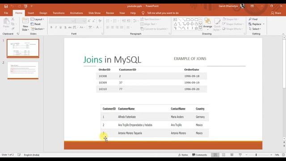Click the zoom slider handle
This screenshot has width=286, height=161.
coord(256,155)
